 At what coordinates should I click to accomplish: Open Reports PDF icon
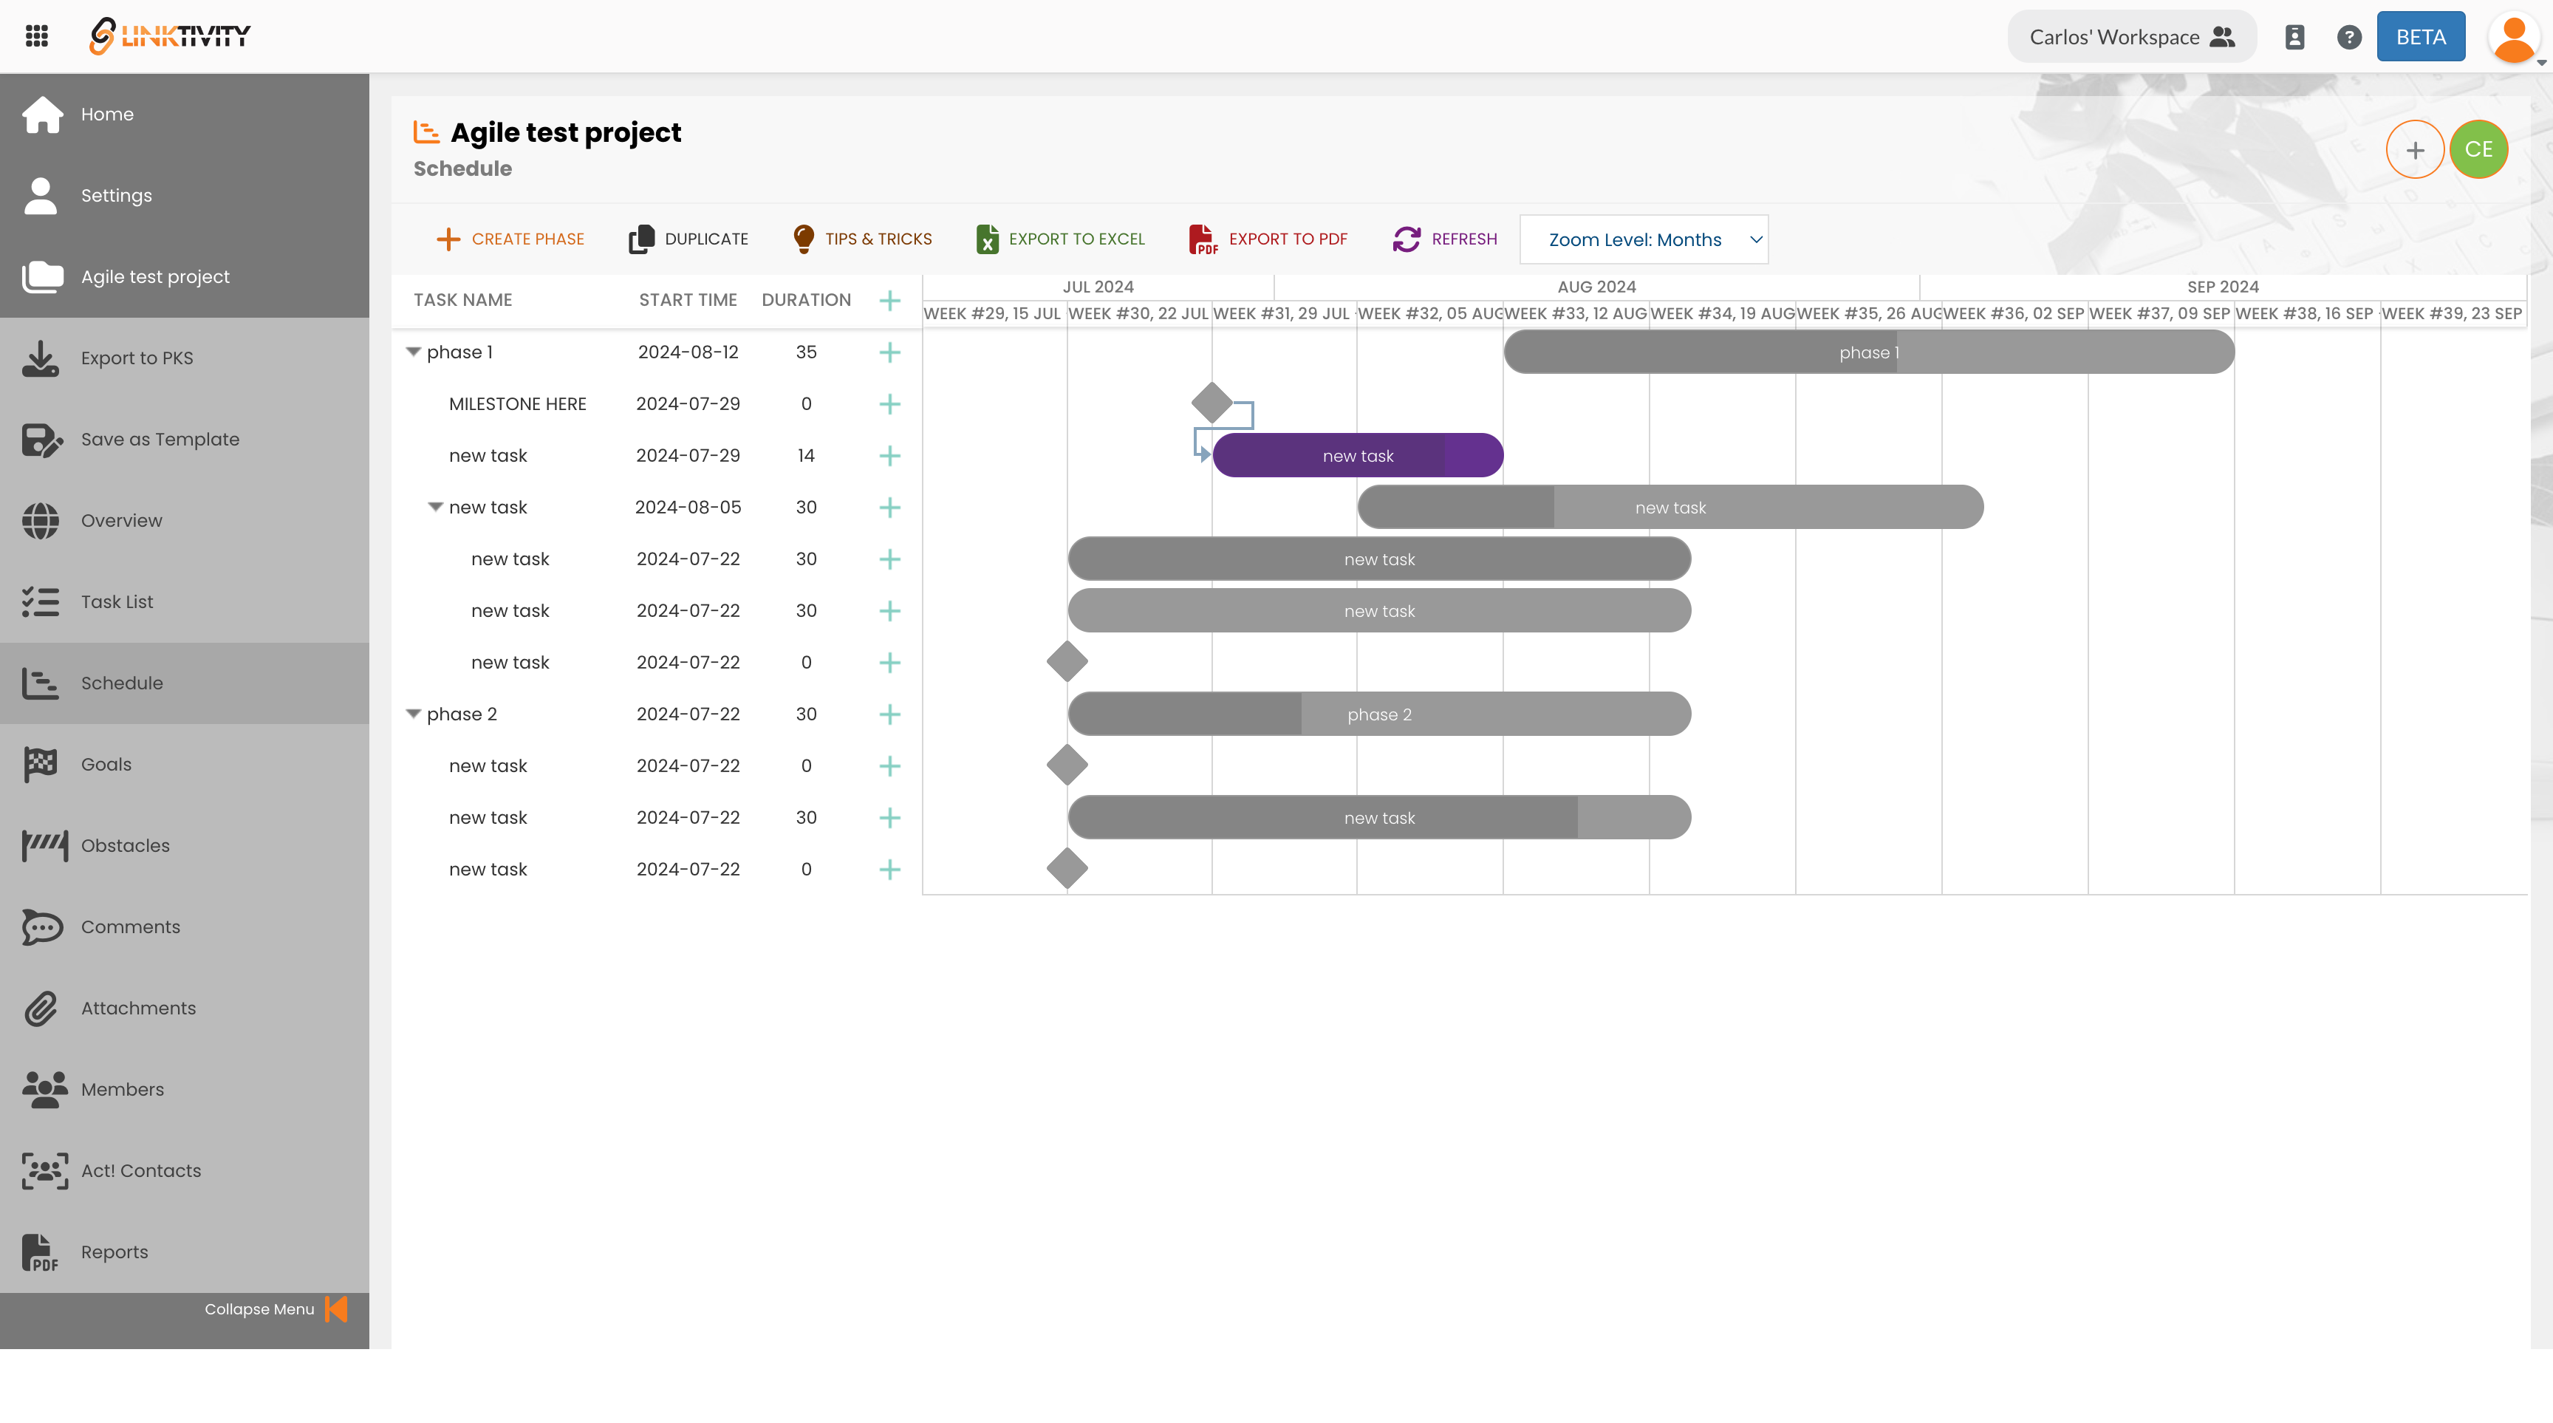click(x=41, y=1252)
